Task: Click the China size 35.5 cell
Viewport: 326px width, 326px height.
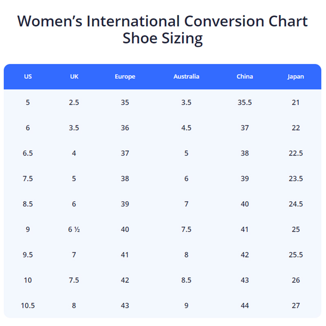Action: (244, 102)
